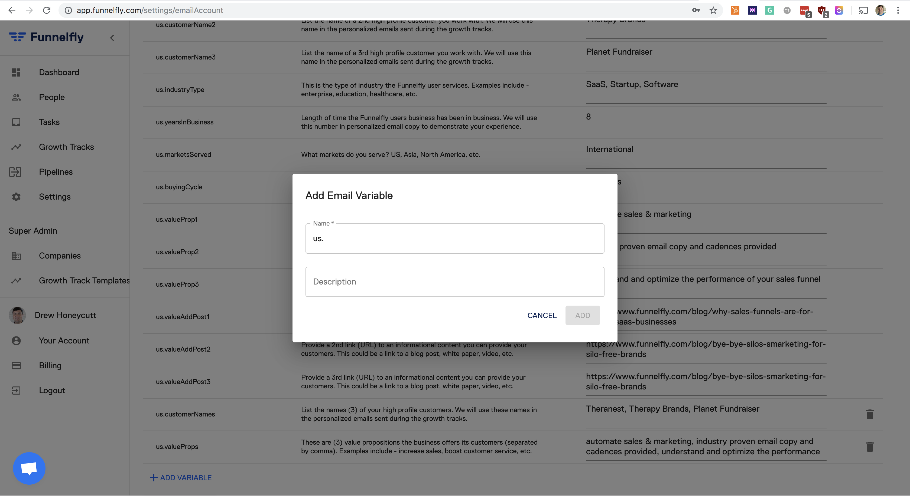Open the Grammarly extension icon
Viewport: 910px width, 496px height.
[x=769, y=10]
